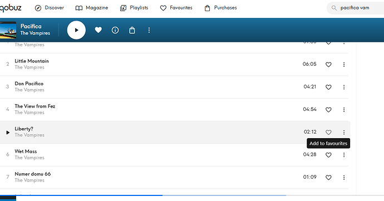
Task: Click the 04:28 duration of Wet Mass
Action: coord(309,154)
